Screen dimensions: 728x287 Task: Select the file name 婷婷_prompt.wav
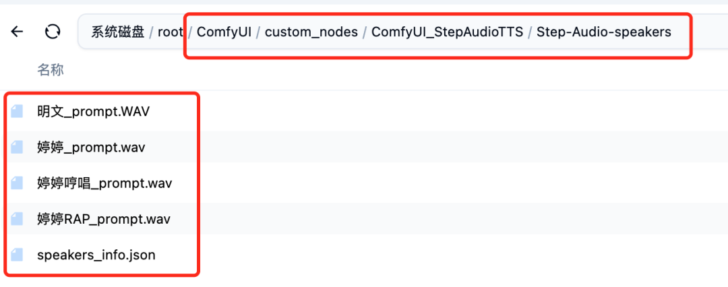[91, 147]
